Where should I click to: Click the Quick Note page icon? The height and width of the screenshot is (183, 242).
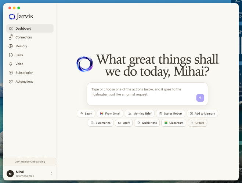click(139, 123)
